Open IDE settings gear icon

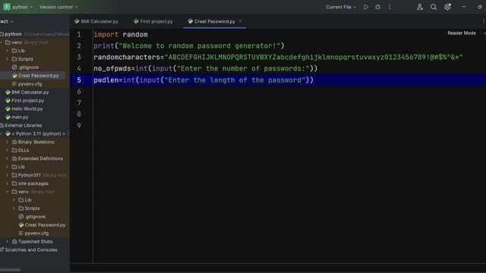click(447, 7)
